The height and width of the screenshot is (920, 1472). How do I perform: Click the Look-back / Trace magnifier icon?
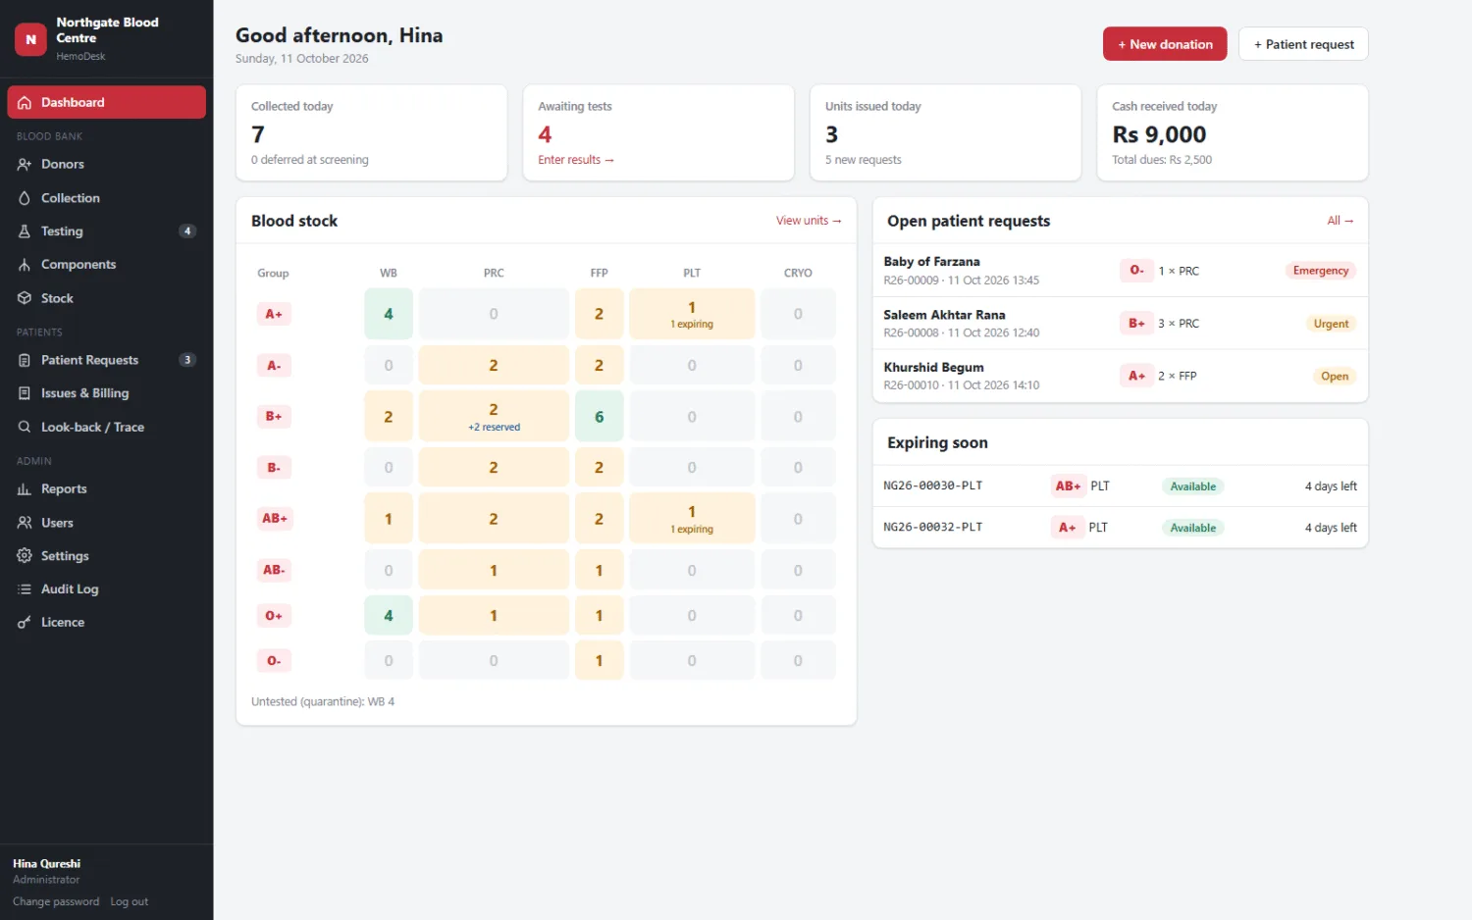(x=25, y=427)
